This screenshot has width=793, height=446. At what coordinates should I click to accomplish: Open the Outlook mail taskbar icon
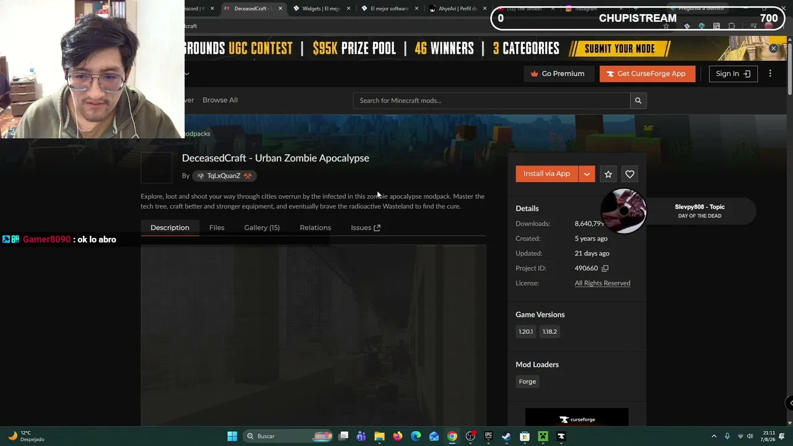(434, 436)
